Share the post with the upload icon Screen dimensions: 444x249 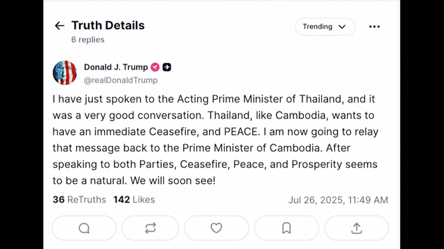click(x=357, y=228)
